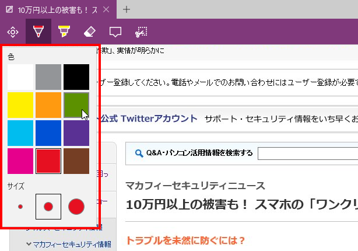The image size is (358, 251).
Task: Open the 公式 Twitterアカウント link
Action: coord(149,118)
